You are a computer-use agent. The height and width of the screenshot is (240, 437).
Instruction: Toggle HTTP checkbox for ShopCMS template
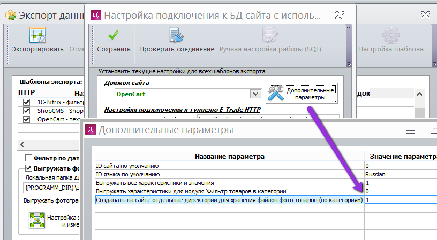(26, 111)
